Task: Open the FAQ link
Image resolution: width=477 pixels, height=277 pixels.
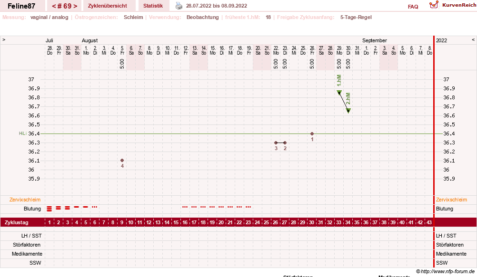Action: [413, 7]
